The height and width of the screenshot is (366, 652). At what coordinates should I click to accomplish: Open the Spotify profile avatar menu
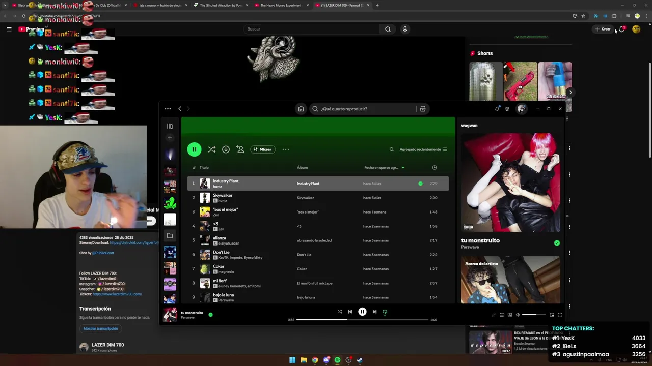[522, 109]
